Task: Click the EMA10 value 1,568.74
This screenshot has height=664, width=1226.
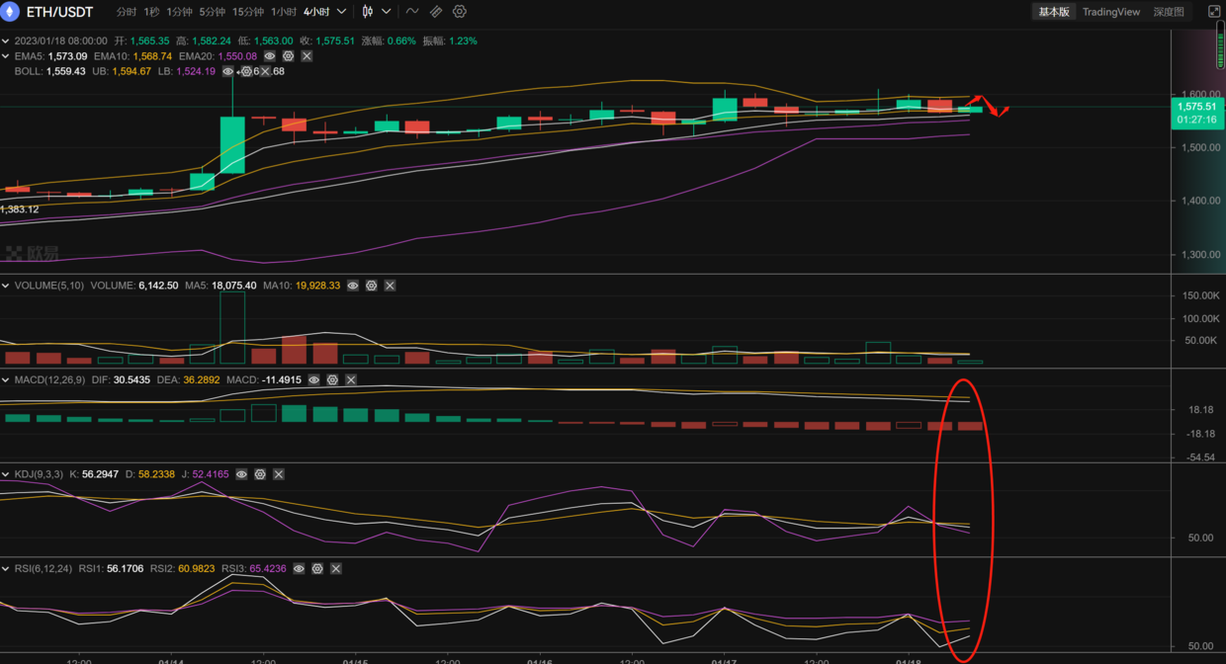Action: 152,56
